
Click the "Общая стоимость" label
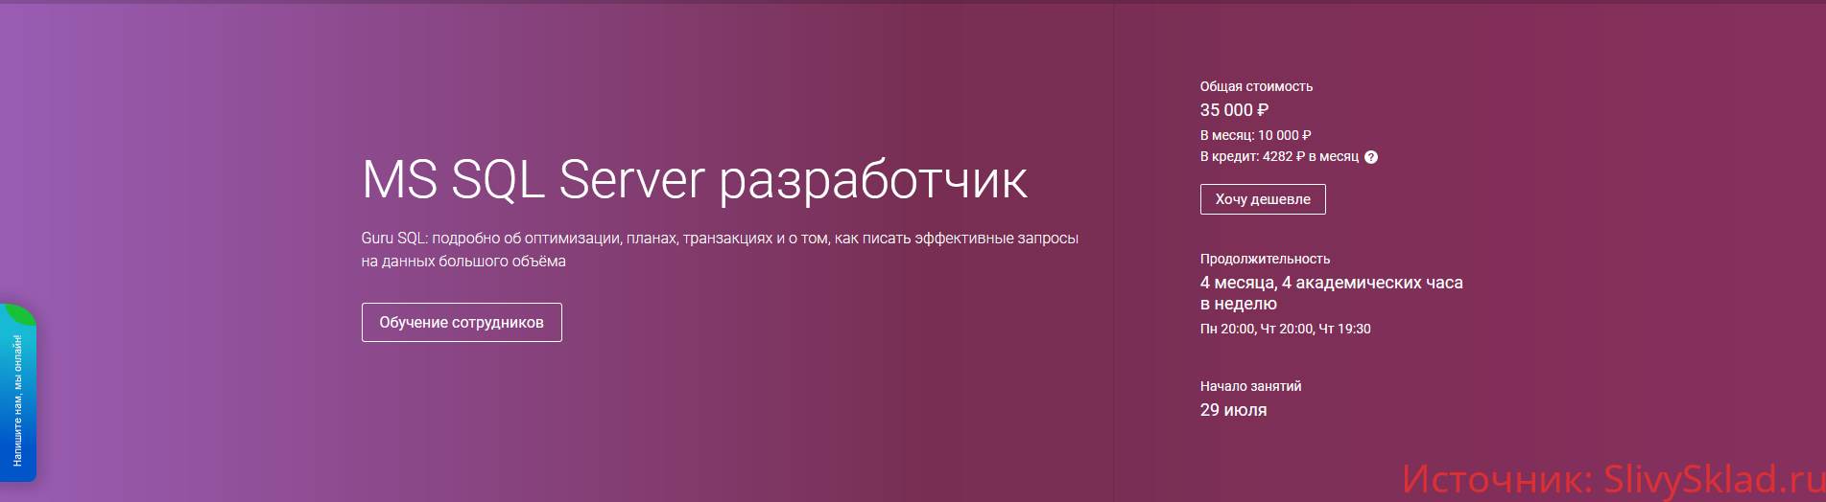(1256, 86)
